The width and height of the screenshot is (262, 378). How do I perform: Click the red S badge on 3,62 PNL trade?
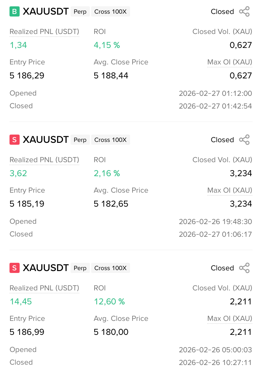pos(15,140)
